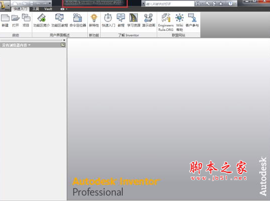
Task: Click Save in the quick access toolbar
Action: pos(31,3)
